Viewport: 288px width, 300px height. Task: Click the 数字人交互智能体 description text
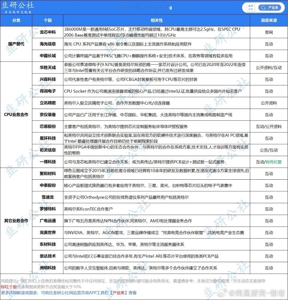pyautogui.click(x=141, y=268)
